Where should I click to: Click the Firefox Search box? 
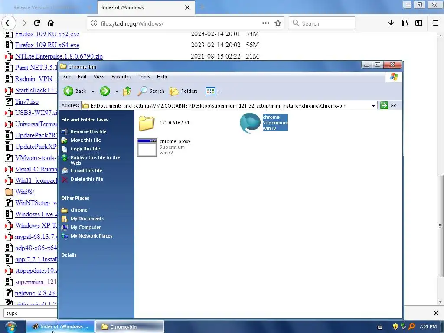click(322, 23)
